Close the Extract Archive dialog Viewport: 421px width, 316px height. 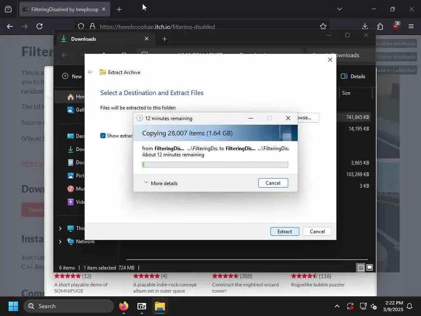[x=330, y=60]
